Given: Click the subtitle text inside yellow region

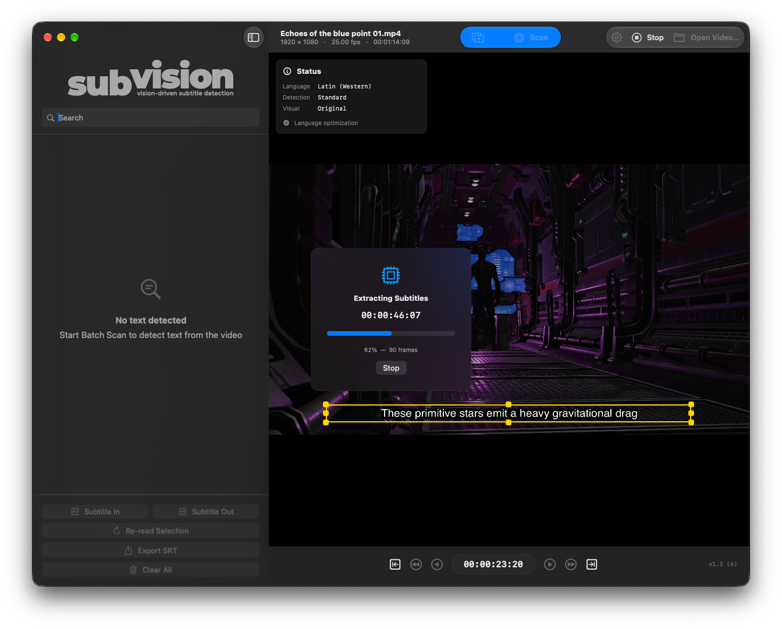Looking at the screenshot, I should click(509, 413).
